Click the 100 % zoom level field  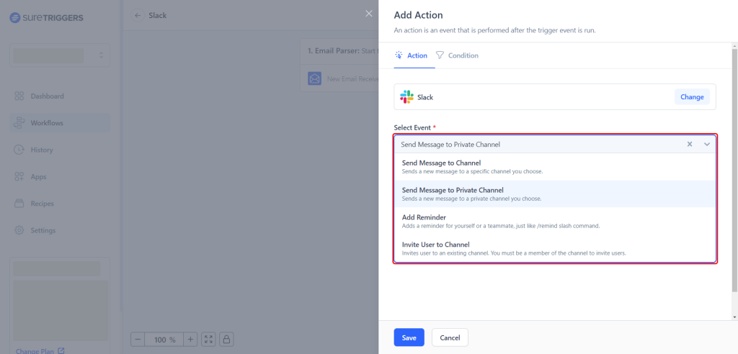coord(164,340)
